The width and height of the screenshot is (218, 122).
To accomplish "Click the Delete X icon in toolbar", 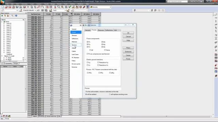I will click(x=28, y=7).
